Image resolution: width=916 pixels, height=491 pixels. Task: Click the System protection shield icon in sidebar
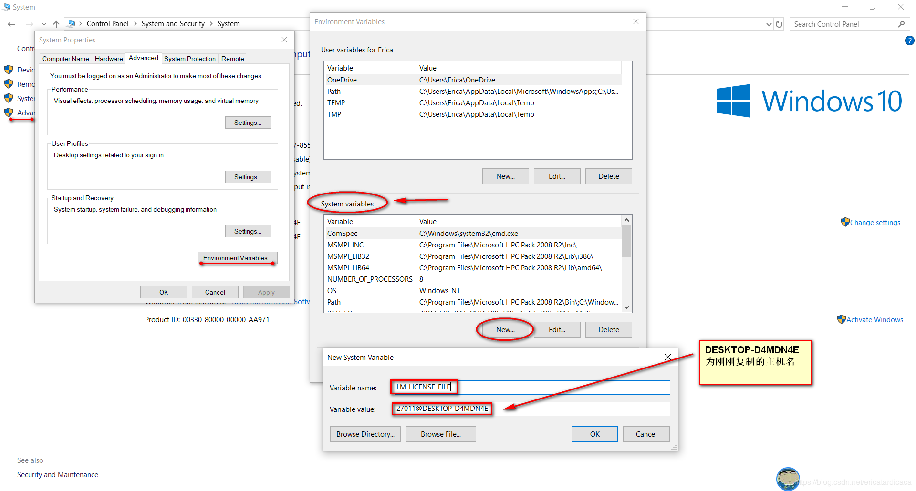coord(9,98)
